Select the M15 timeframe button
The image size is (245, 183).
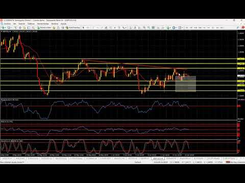click(x=195, y=27)
